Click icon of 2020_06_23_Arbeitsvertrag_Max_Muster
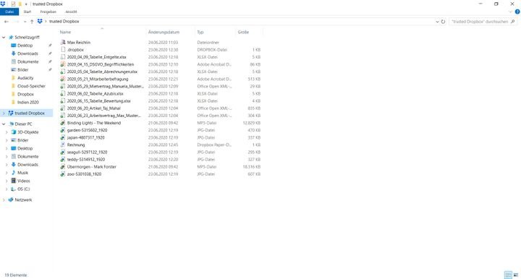The height and width of the screenshot is (279, 521). point(63,115)
